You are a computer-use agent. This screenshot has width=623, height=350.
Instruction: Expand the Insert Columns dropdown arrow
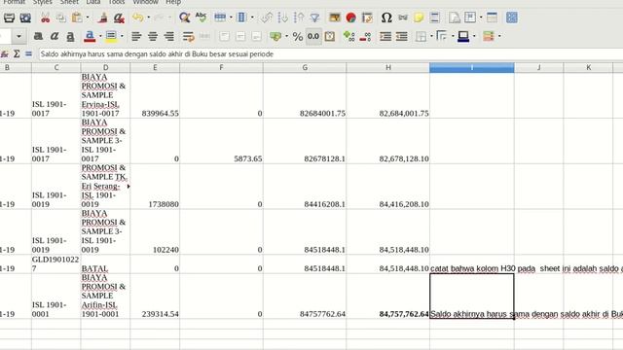(252, 17)
